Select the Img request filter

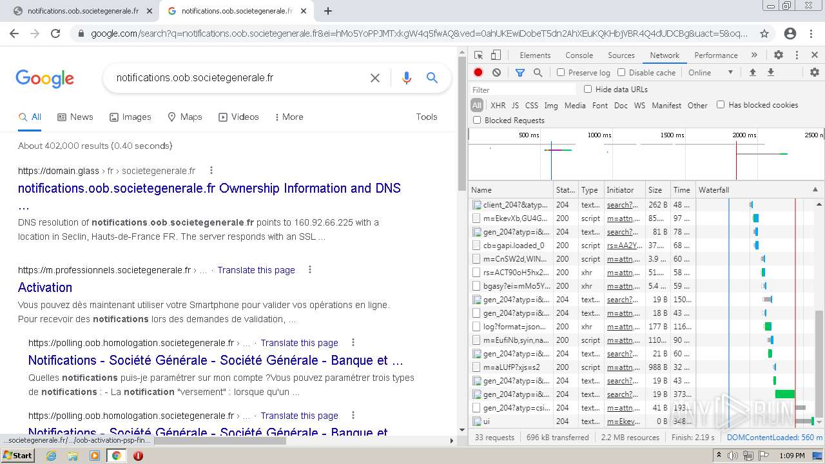click(551, 106)
